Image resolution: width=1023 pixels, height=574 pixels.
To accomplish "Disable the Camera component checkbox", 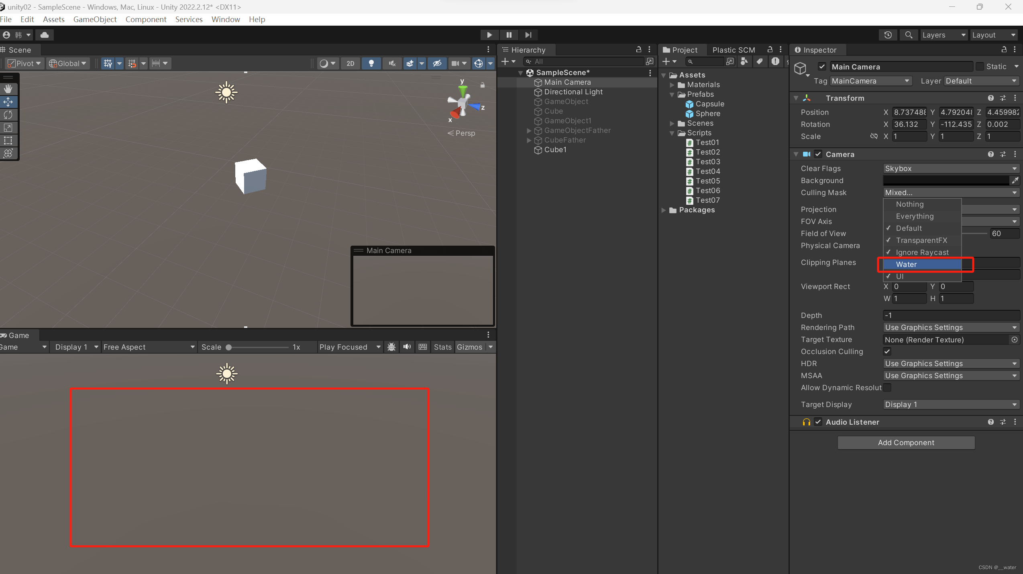I will [x=818, y=154].
